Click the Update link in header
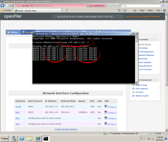 (146, 16)
